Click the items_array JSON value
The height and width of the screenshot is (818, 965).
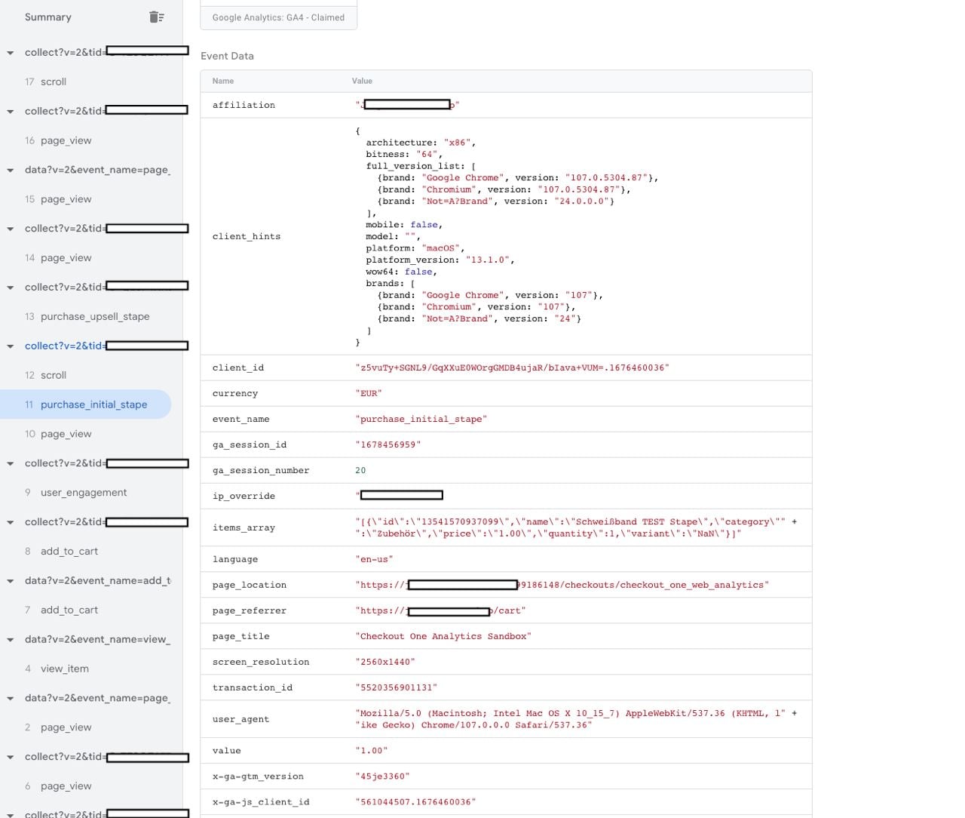coord(576,527)
